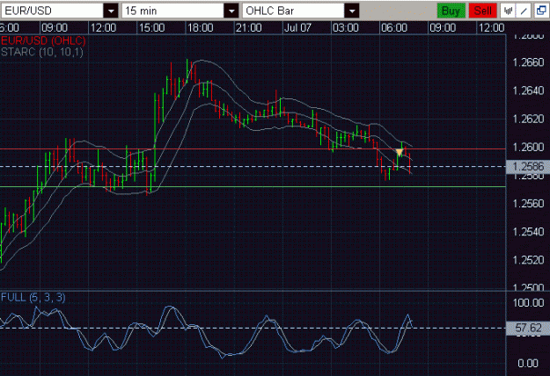Viewport: 550px width, 376px height.
Task: Click the detach chart window icon
Action: pos(541,11)
